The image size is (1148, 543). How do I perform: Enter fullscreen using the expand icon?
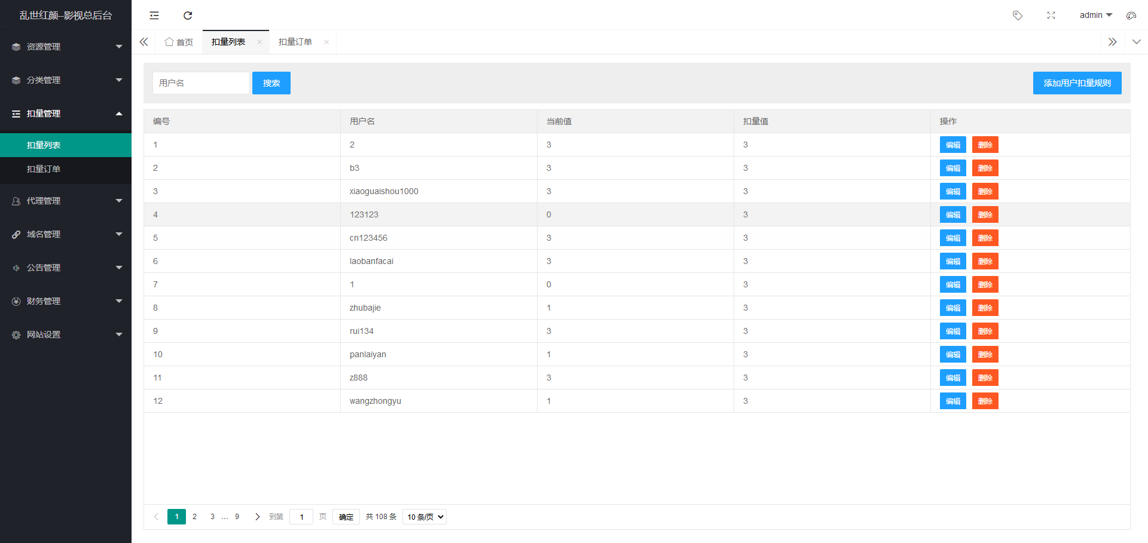pyautogui.click(x=1051, y=16)
